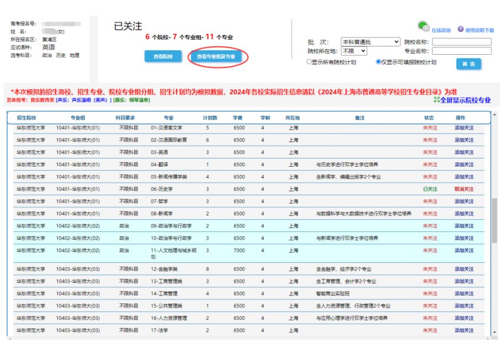
Task: Click the 筛选 button
Action: (x=469, y=64)
